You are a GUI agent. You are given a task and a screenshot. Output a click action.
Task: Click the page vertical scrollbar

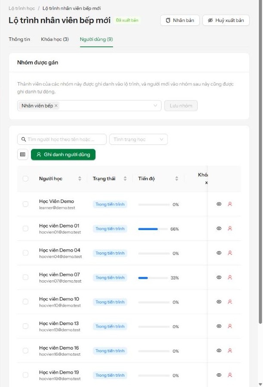click(x=260, y=162)
